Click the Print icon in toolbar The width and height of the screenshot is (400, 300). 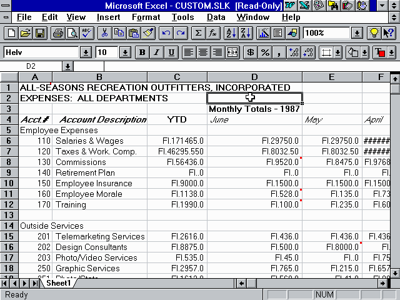click(x=57, y=33)
